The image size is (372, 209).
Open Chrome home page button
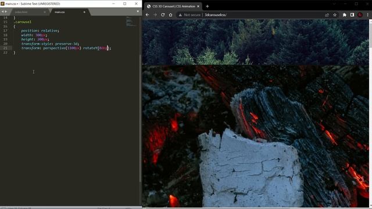[x=170, y=15]
